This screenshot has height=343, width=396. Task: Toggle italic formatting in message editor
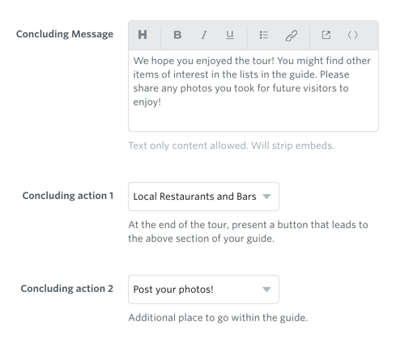[204, 35]
